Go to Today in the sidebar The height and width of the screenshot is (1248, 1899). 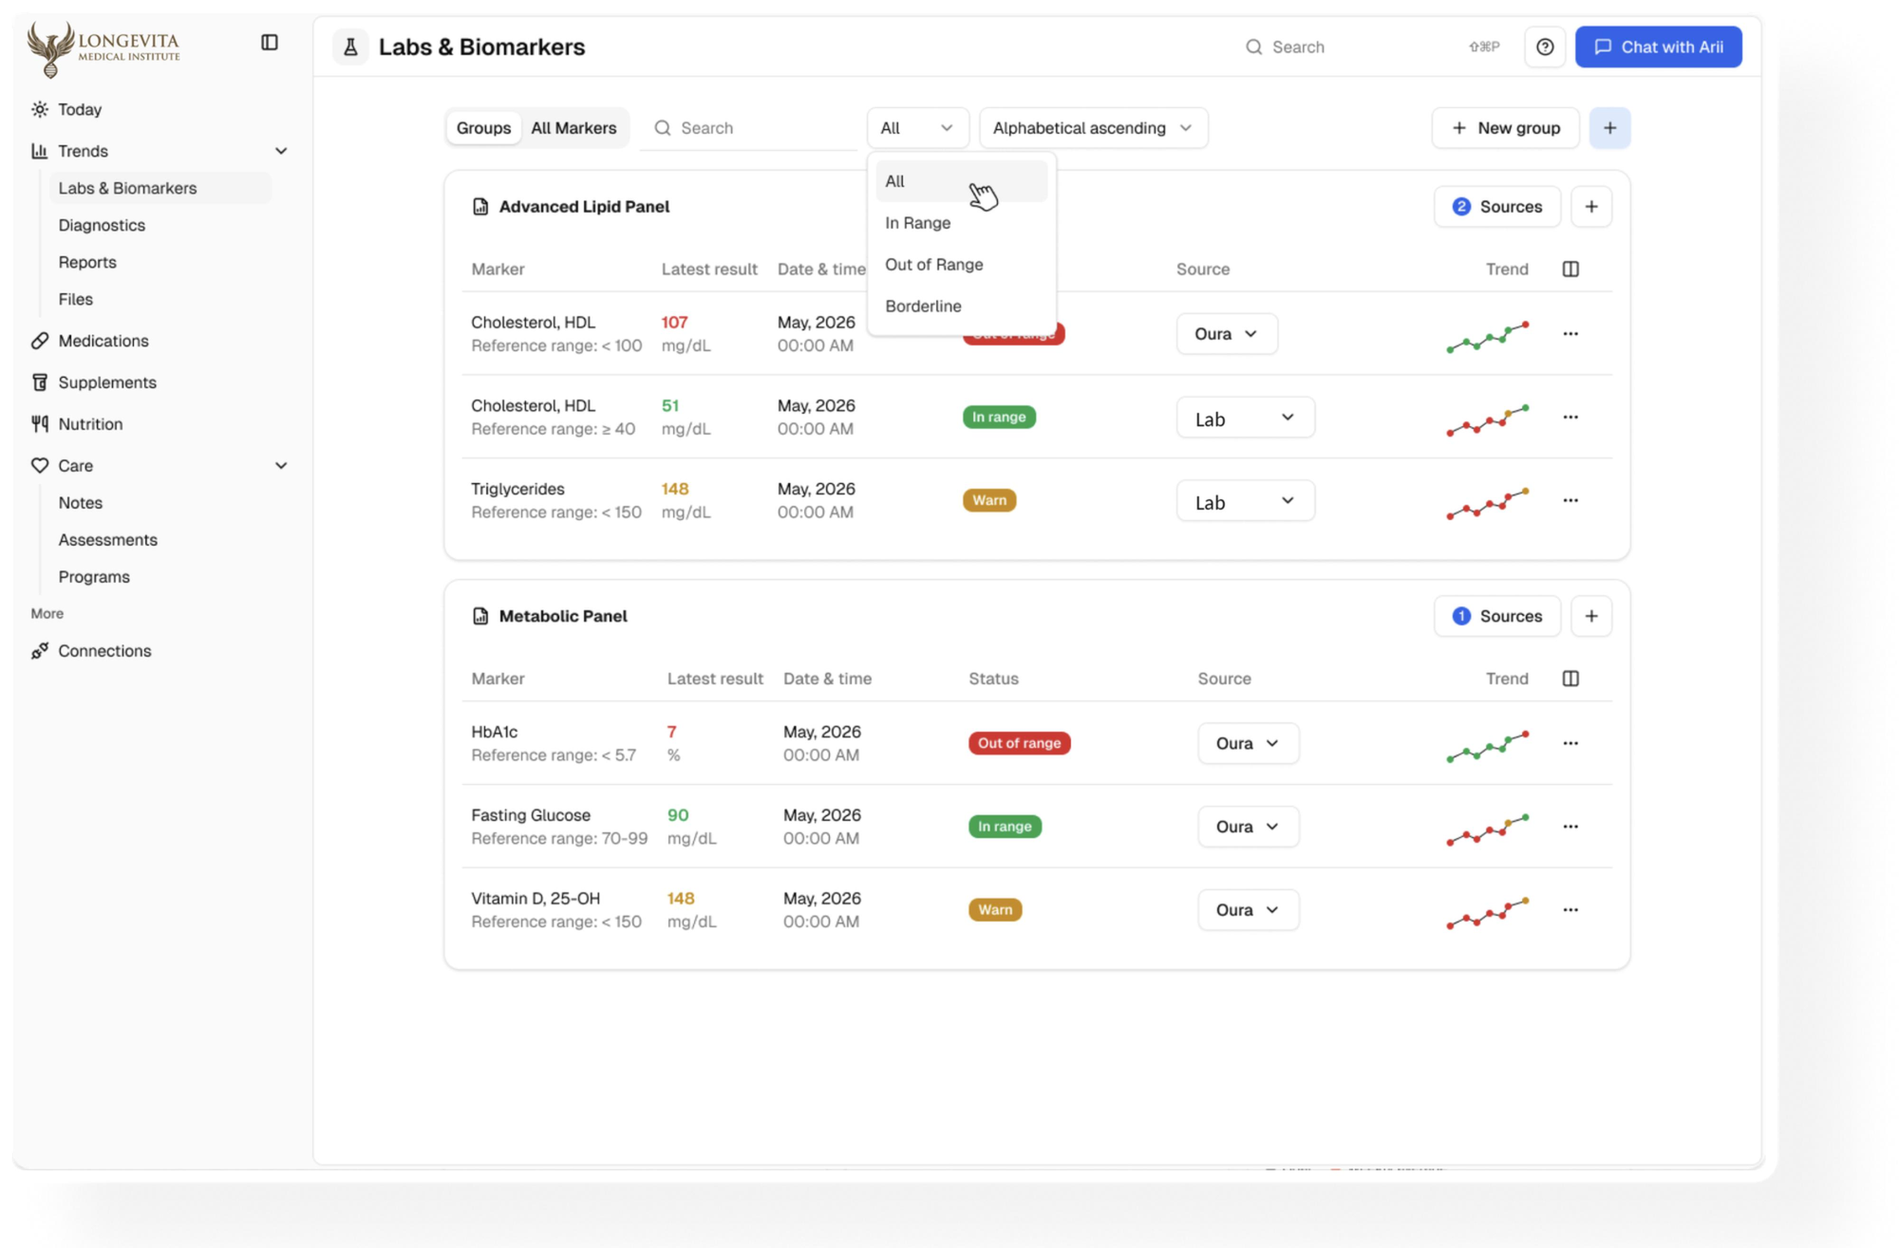pyautogui.click(x=80, y=110)
